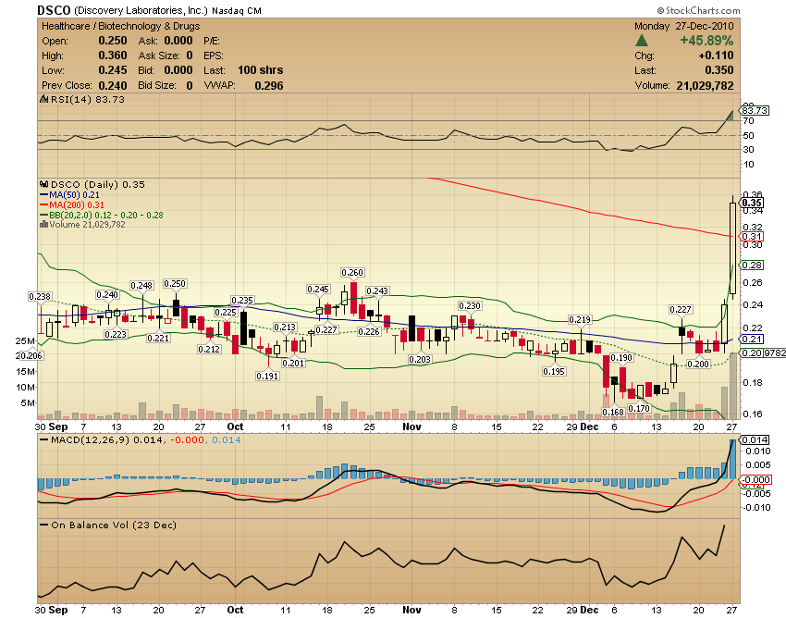Click the DSCO ticker symbol title
Screen dimensions: 786x618
pyautogui.click(x=54, y=10)
